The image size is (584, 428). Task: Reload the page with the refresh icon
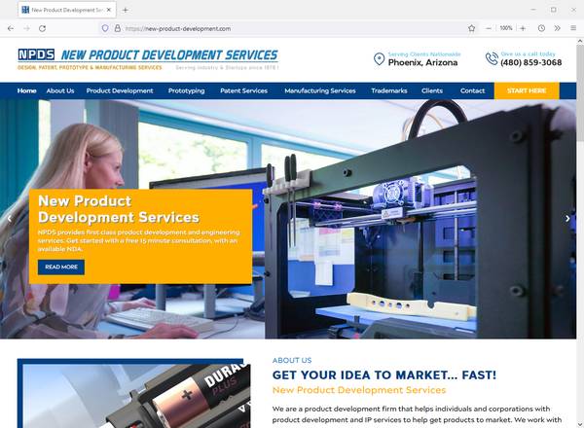click(42, 28)
